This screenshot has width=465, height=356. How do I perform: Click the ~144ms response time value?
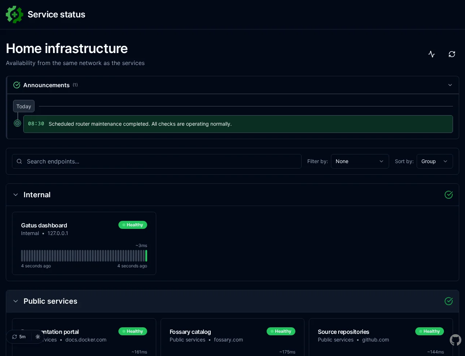coord(435,352)
